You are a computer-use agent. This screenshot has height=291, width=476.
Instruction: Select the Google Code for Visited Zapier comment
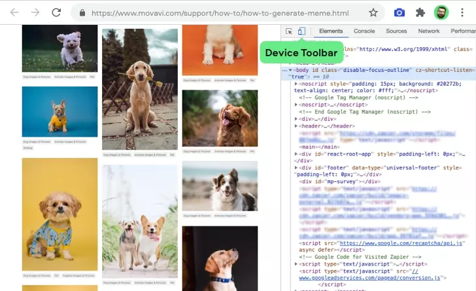(x=360, y=257)
